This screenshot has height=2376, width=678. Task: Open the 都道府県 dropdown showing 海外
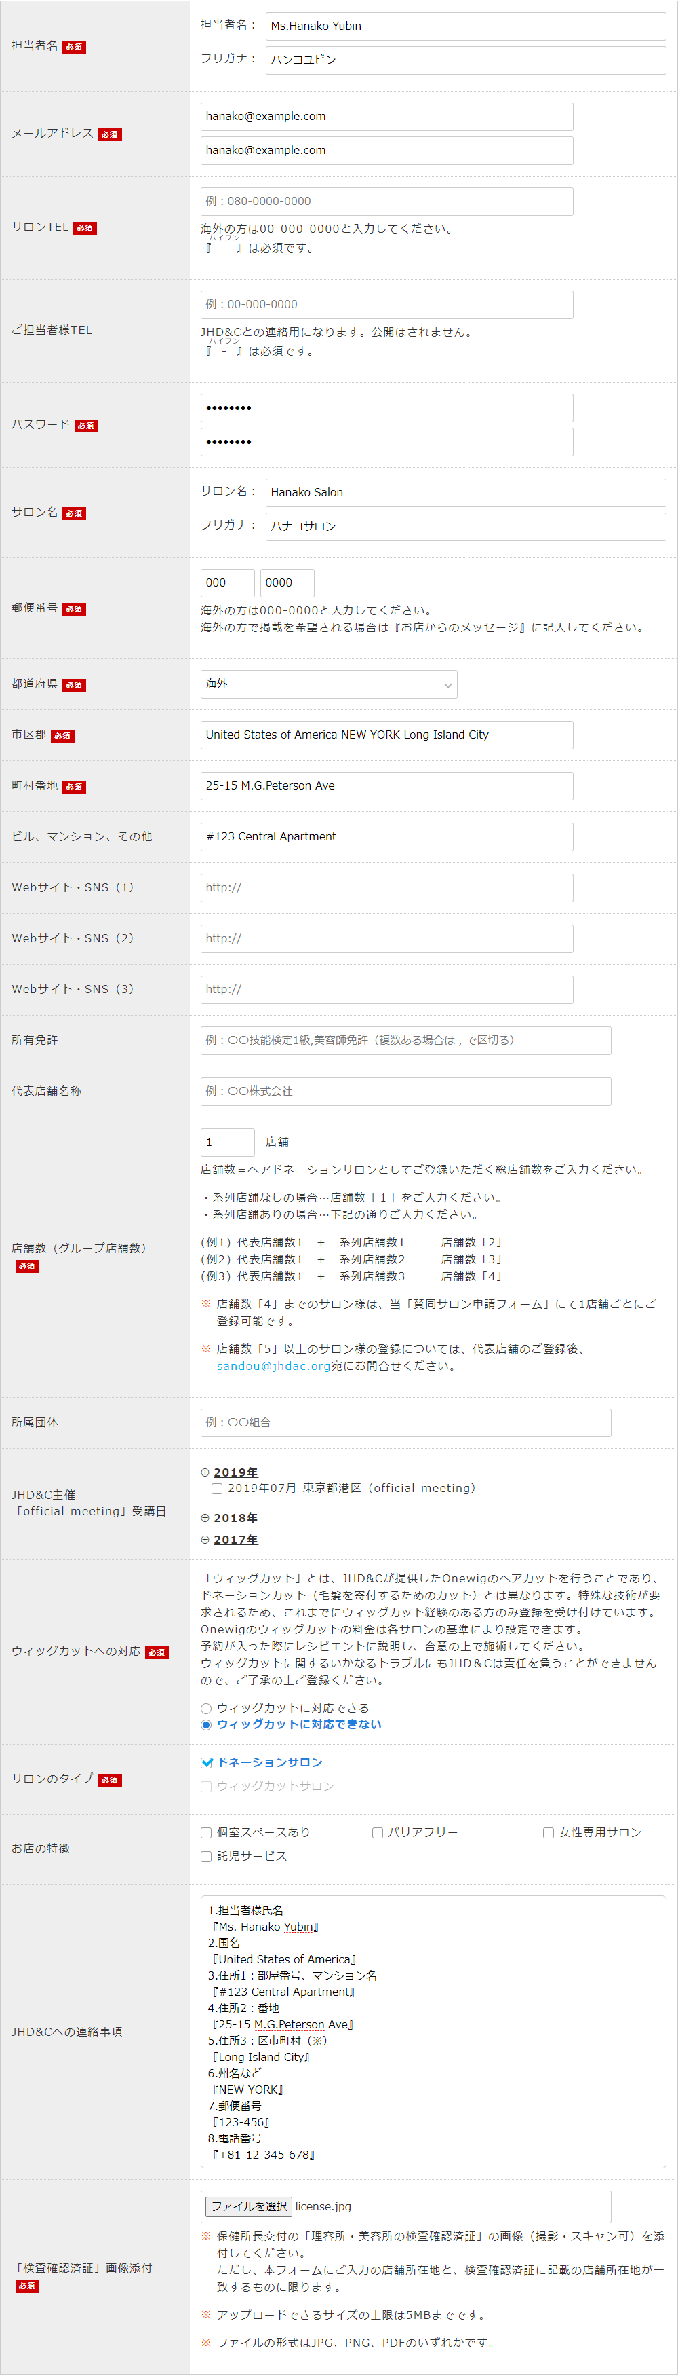point(329,684)
